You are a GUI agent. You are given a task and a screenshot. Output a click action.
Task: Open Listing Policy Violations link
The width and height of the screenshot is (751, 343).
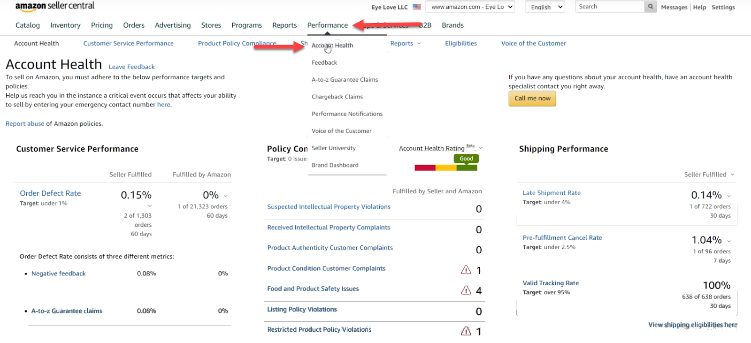[302, 310]
